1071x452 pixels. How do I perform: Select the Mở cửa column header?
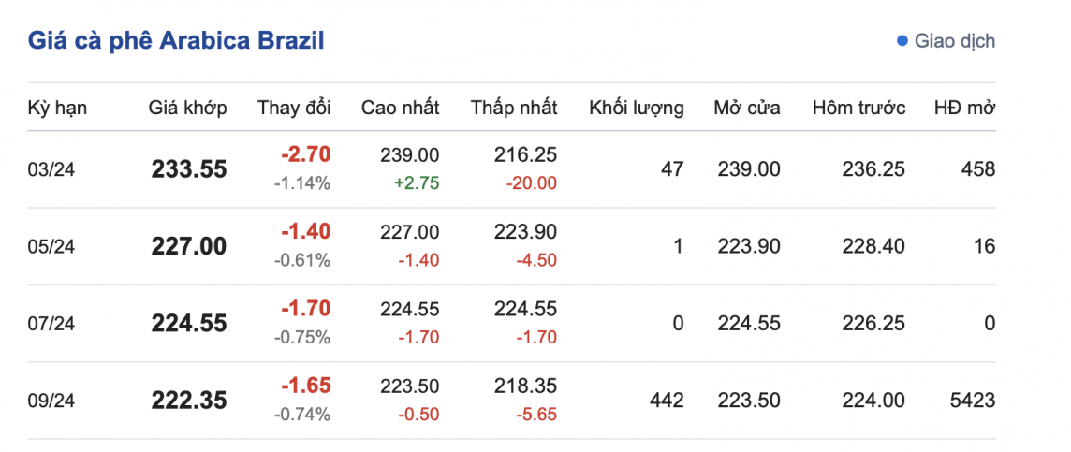747,108
